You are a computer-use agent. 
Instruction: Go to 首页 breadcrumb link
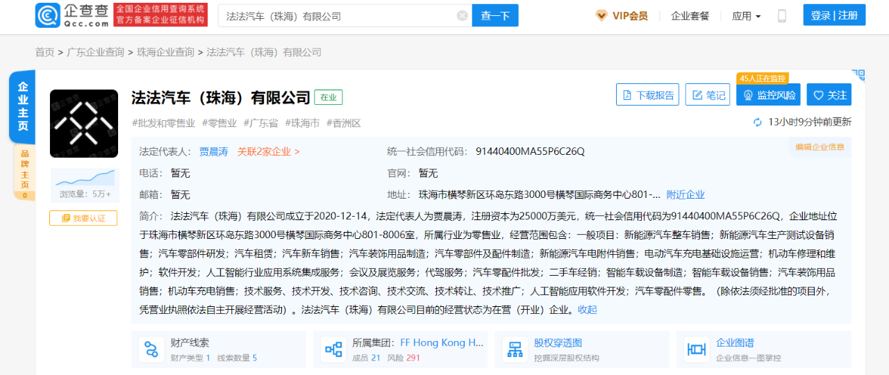click(x=45, y=52)
